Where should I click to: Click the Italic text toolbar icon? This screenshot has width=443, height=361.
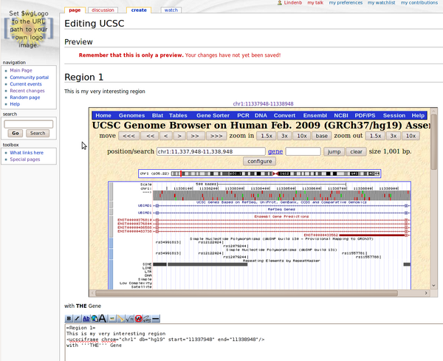(78, 318)
